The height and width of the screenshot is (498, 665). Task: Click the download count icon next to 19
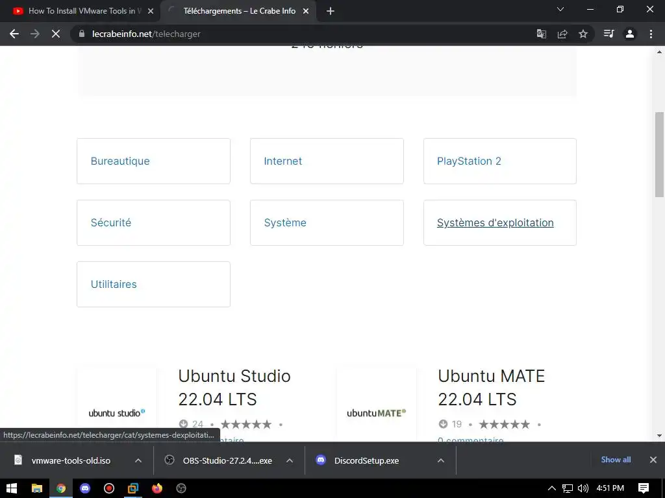pyautogui.click(x=443, y=424)
